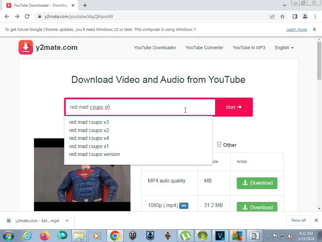Image resolution: width=322 pixels, height=242 pixels.
Task: Click the HD badge on 1080p row
Action: coord(184,205)
